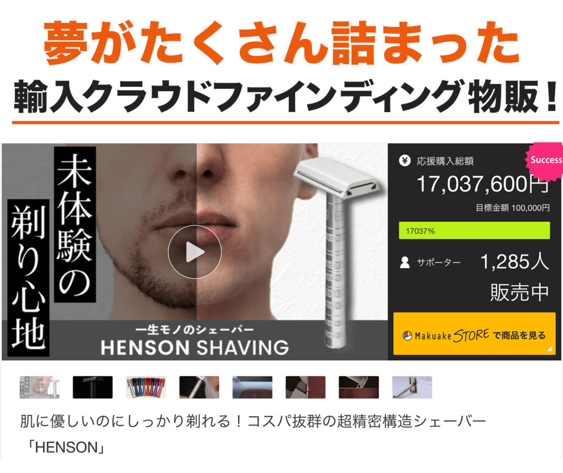
Task: Click the Makuake logo icon on yellow button
Action: click(x=407, y=336)
